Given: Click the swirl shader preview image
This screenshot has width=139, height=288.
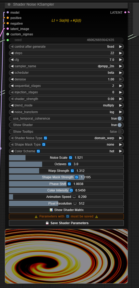Looking at the screenshot, I should coord(66,256).
